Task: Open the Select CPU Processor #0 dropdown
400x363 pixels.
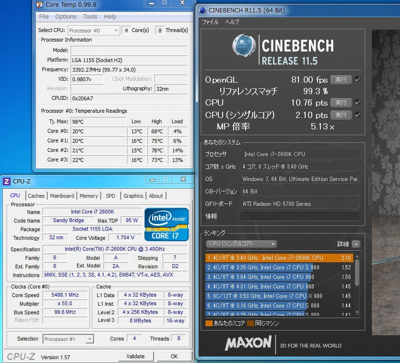Action: click(93, 31)
